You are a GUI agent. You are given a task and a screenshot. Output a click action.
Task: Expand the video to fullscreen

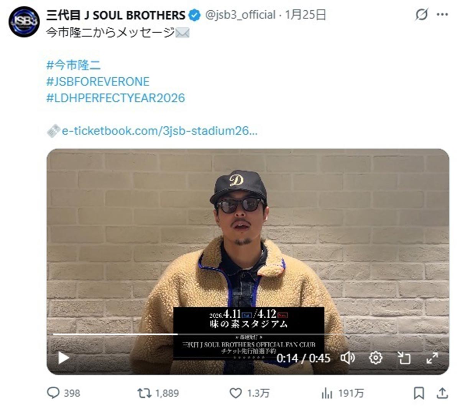[x=432, y=358]
